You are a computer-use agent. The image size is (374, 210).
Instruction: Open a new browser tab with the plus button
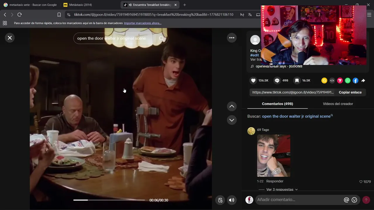click(x=185, y=5)
